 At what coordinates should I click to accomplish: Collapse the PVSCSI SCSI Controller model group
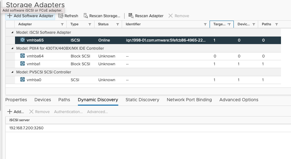[x=12, y=72]
